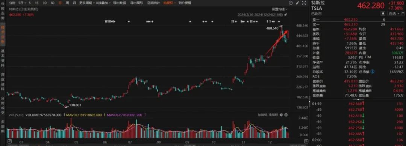Click the 462.280 last price header
Image resolution: width=406 pixels, height=146 pixels.
coord(371,6)
